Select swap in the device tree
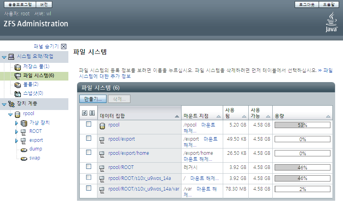This screenshot has width=343, height=209. 35,158
